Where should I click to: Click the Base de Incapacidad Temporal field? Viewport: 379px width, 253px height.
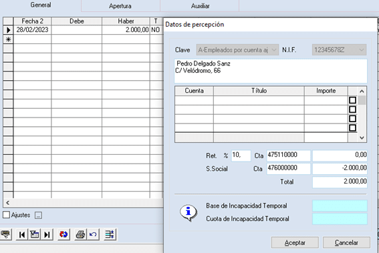point(340,206)
